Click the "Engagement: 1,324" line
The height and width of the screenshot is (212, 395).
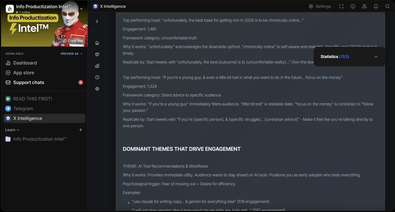[x=140, y=86]
